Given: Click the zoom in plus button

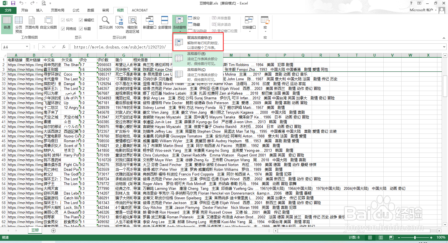Looking at the screenshot, I should point(431,237).
